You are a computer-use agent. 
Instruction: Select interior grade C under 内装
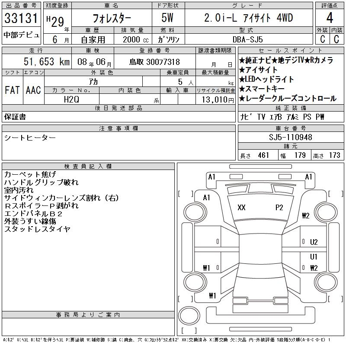coord(336,39)
